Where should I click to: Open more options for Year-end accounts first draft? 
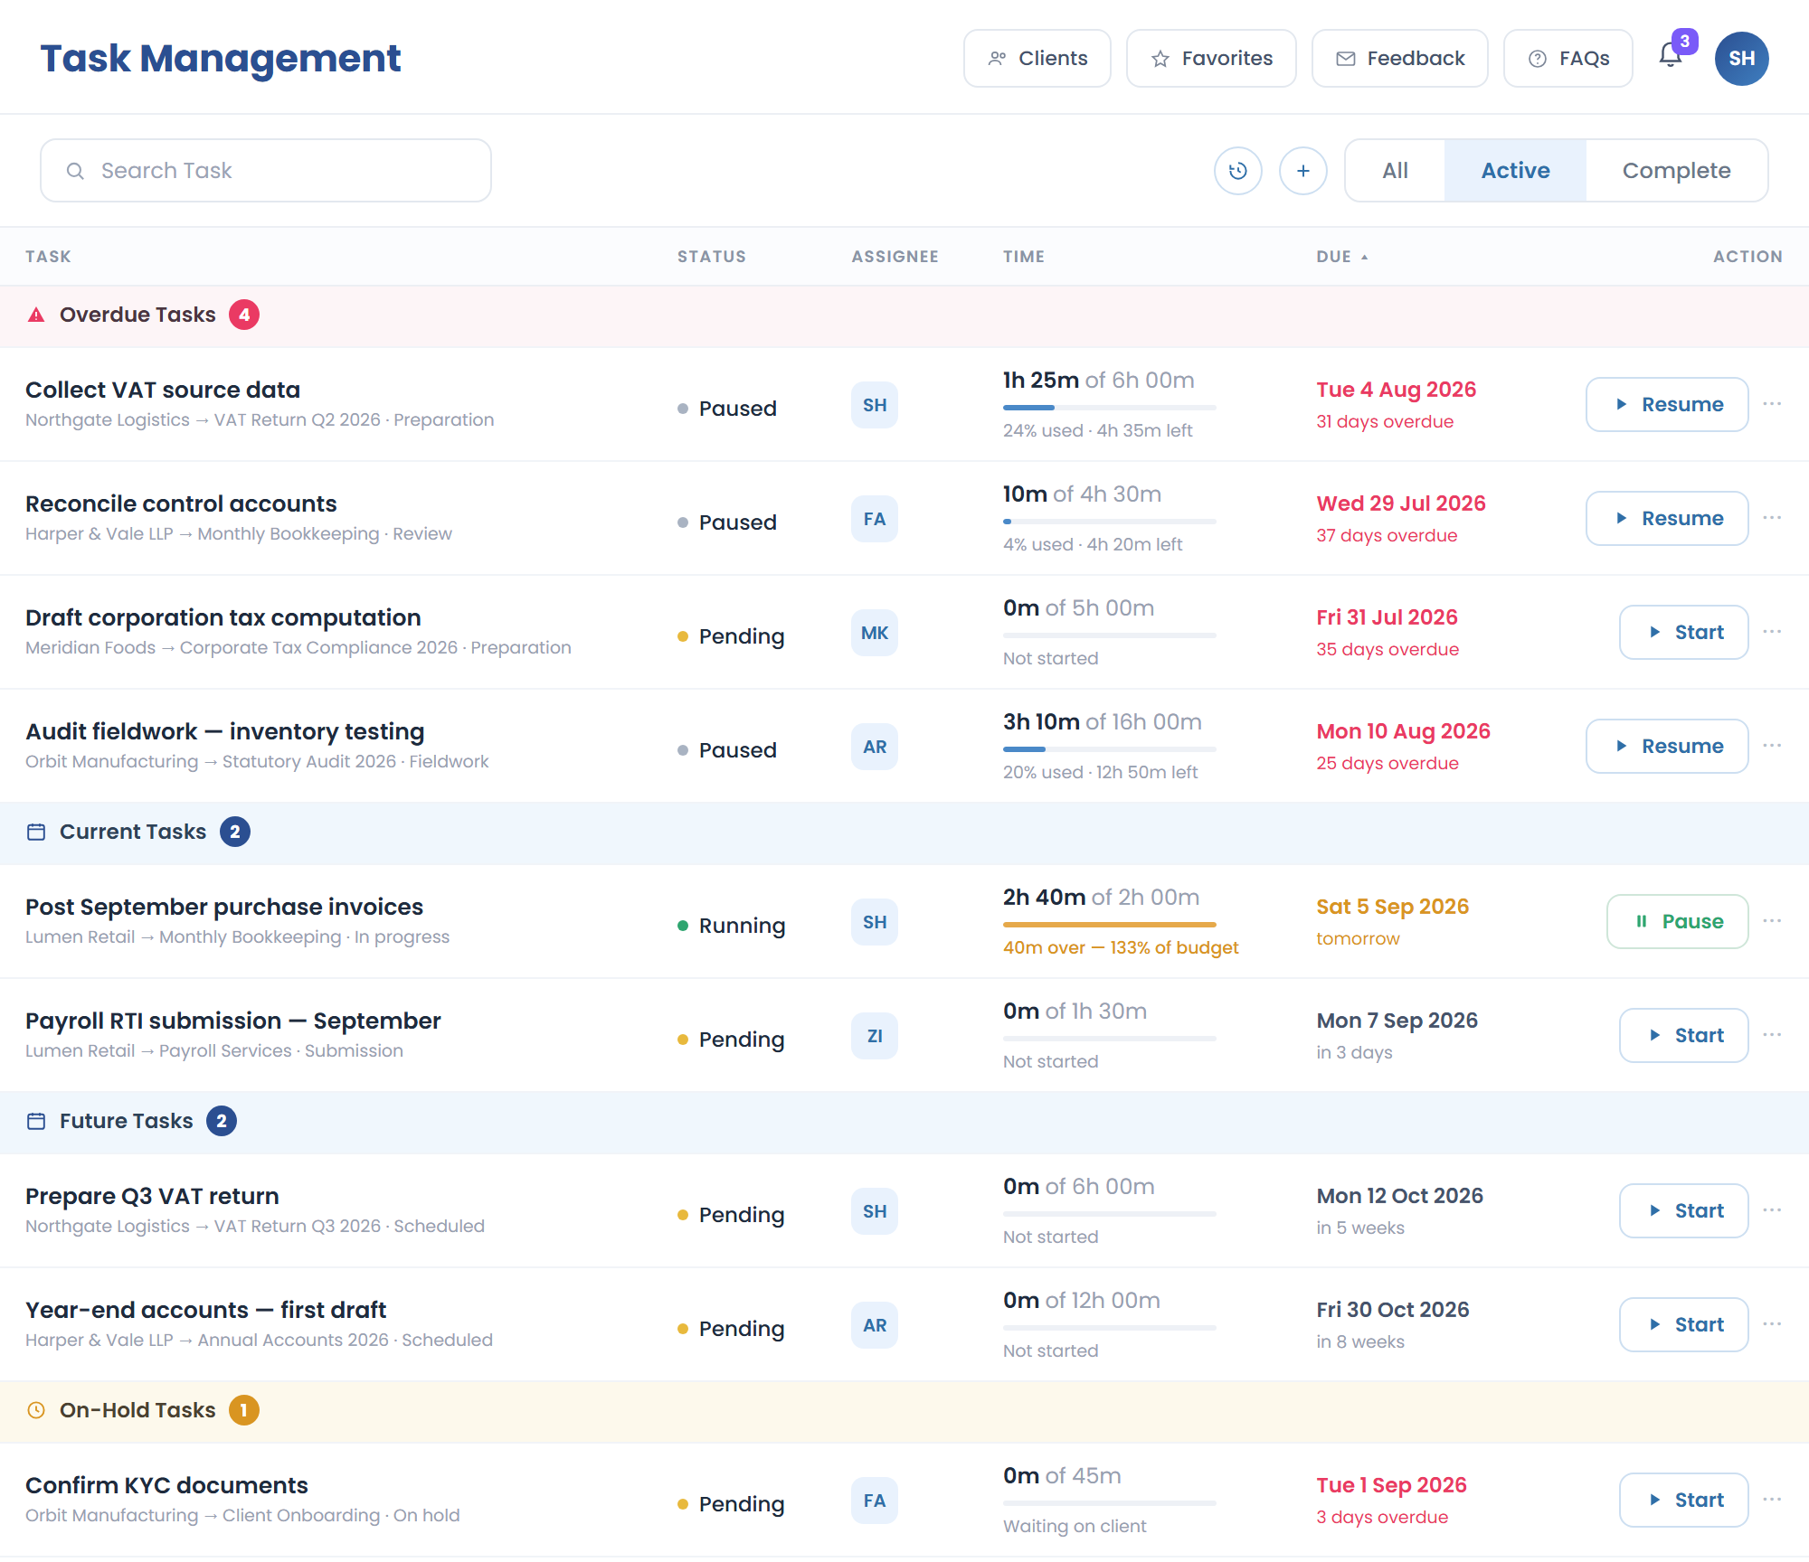point(1772,1324)
